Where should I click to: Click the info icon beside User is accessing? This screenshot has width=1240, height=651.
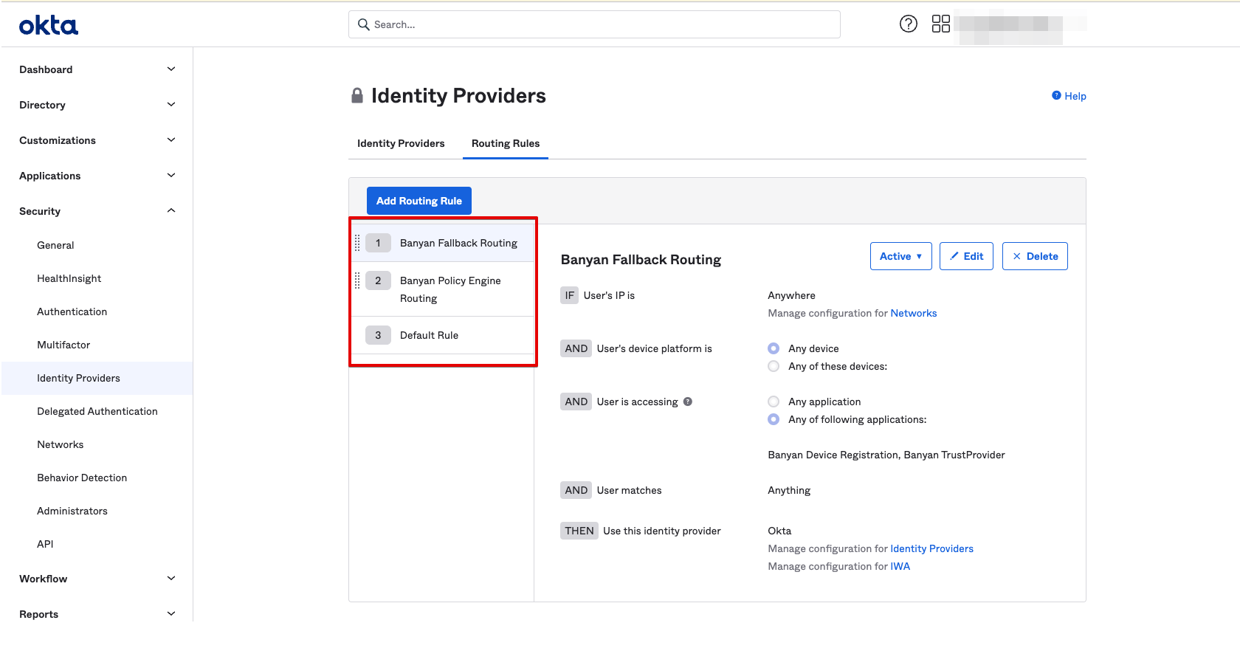(688, 402)
